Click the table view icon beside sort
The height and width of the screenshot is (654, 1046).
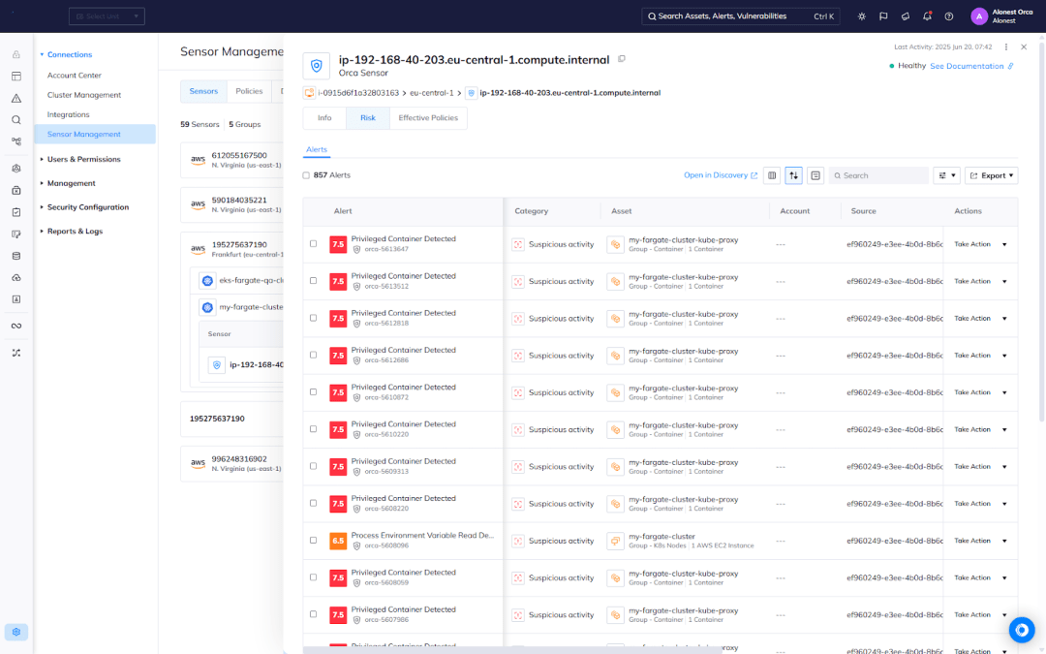pos(815,175)
